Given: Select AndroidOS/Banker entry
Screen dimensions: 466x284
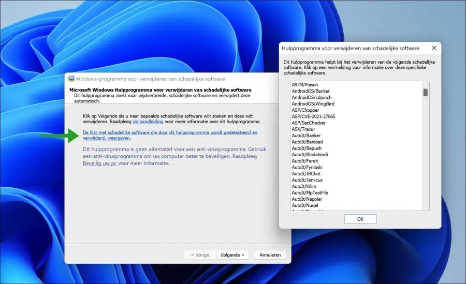Looking at the screenshot, I should (311, 91).
